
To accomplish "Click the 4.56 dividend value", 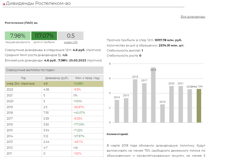I will [46, 89].
